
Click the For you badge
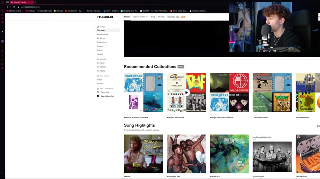(181, 67)
